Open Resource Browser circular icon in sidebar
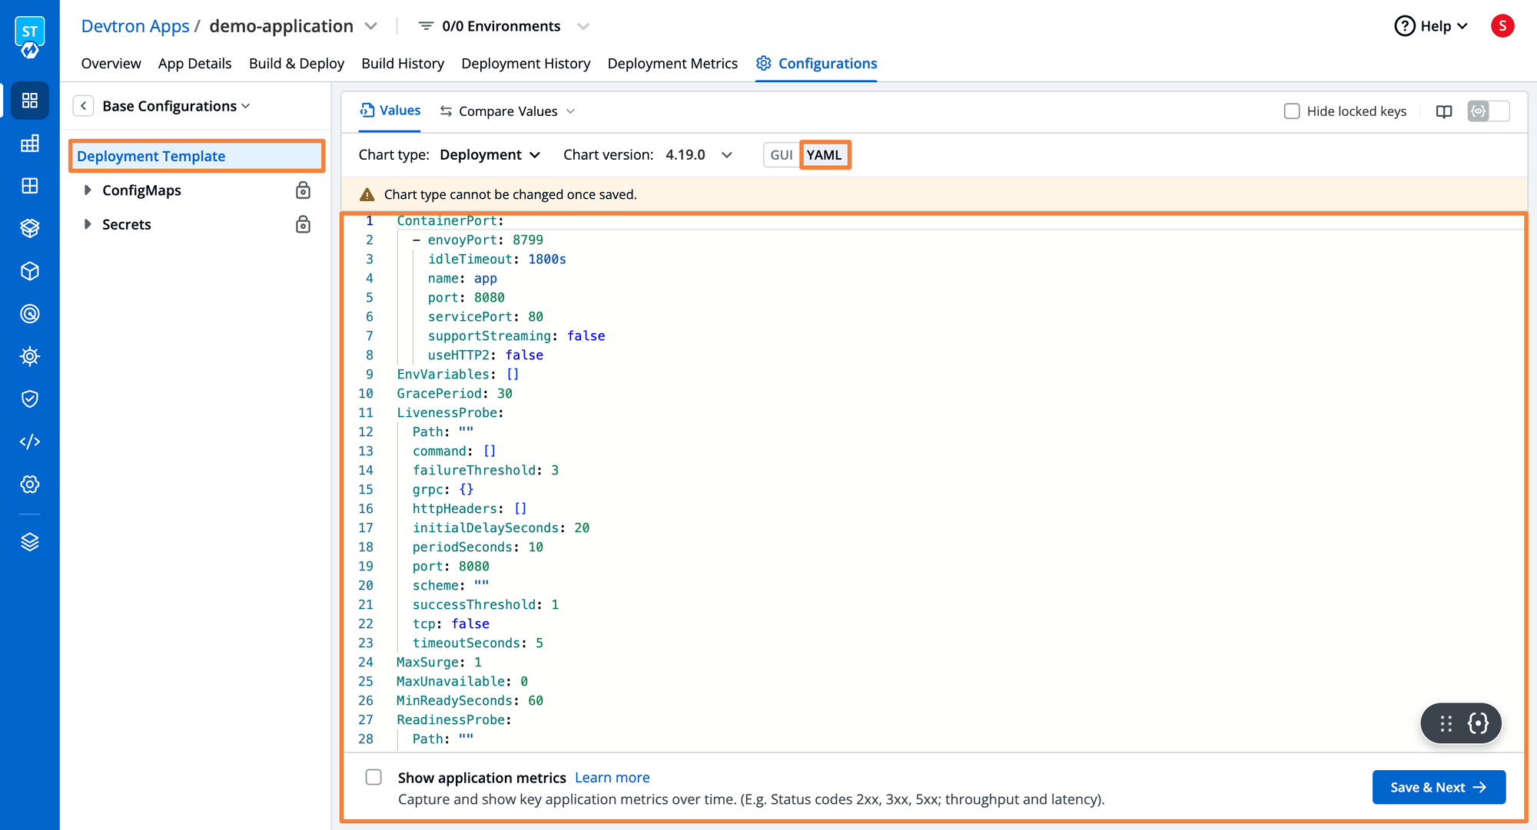 pos(29,313)
